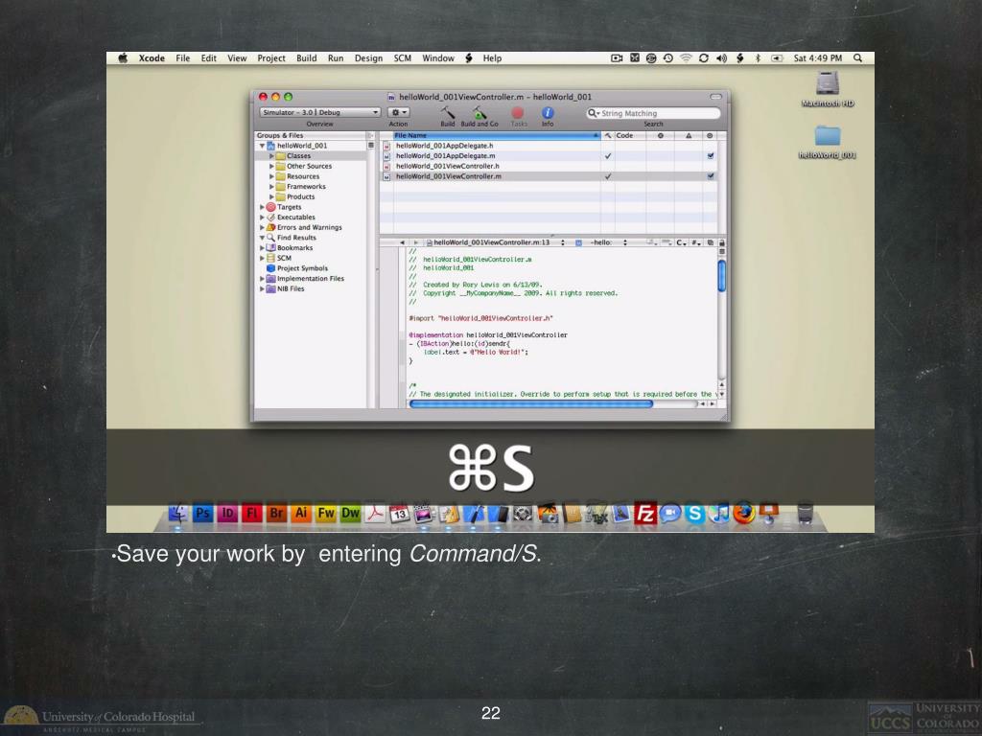This screenshot has width=982, height=736.
Task: Open the Project menu
Action: [x=271, y=58]
